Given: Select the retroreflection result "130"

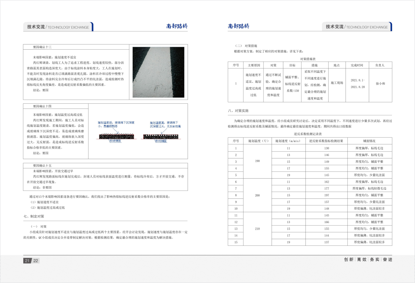Looking at the screenshot, I should click(327, 148).
